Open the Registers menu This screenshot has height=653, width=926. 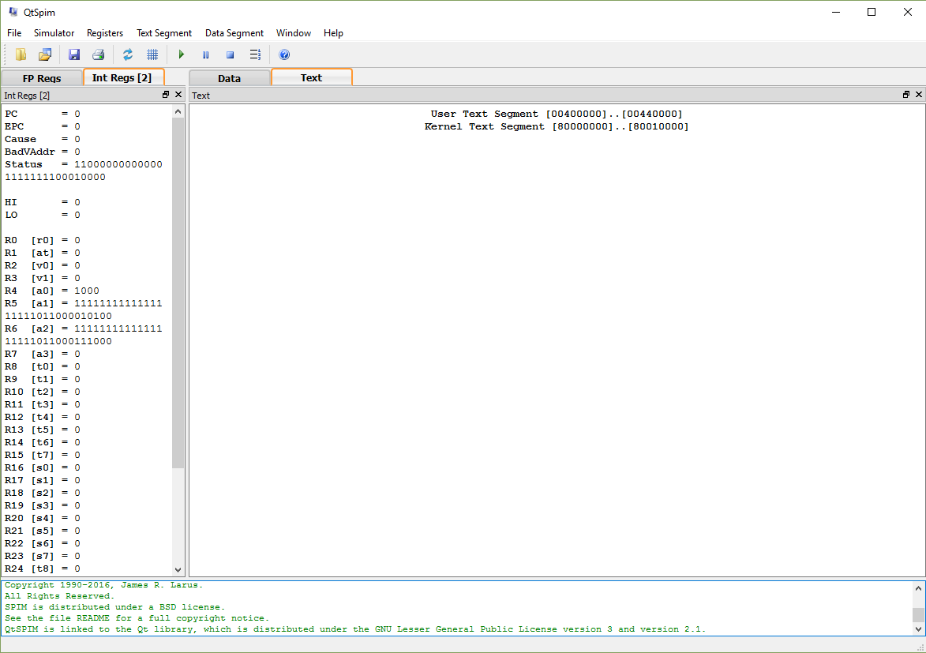click(x=105, y=33)
